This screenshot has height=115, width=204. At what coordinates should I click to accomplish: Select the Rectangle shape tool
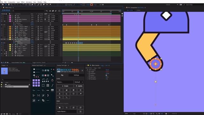[30, 4]
